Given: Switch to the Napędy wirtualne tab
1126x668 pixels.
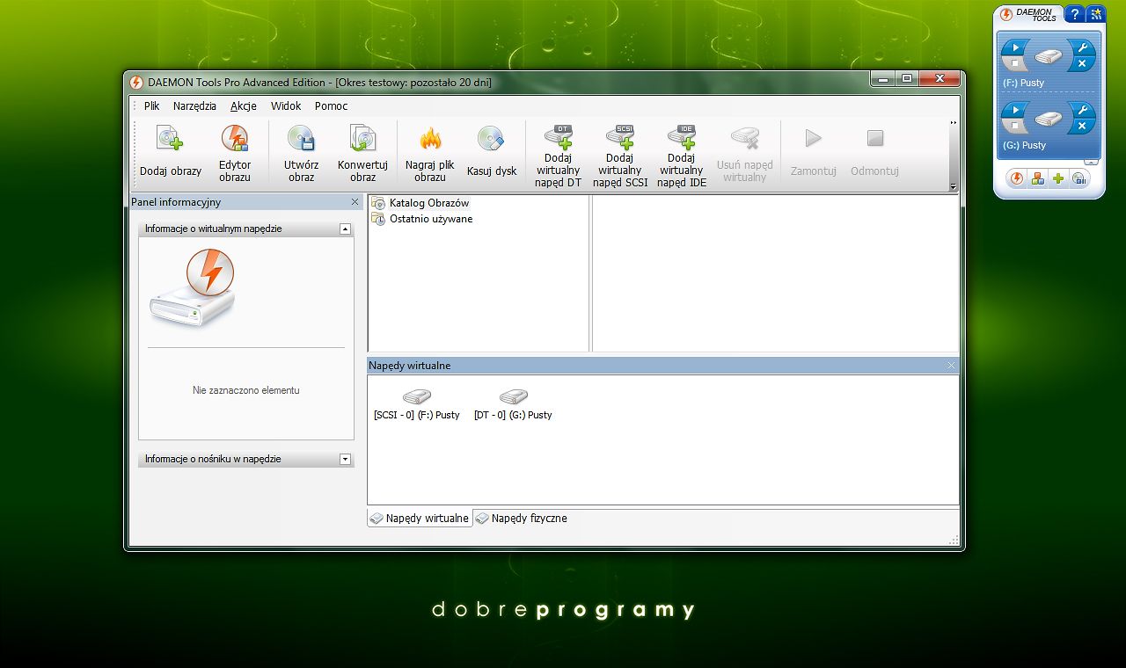Looking at the screenshot, I should (420, 519).
